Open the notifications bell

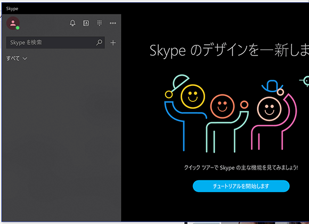[72, 23]
